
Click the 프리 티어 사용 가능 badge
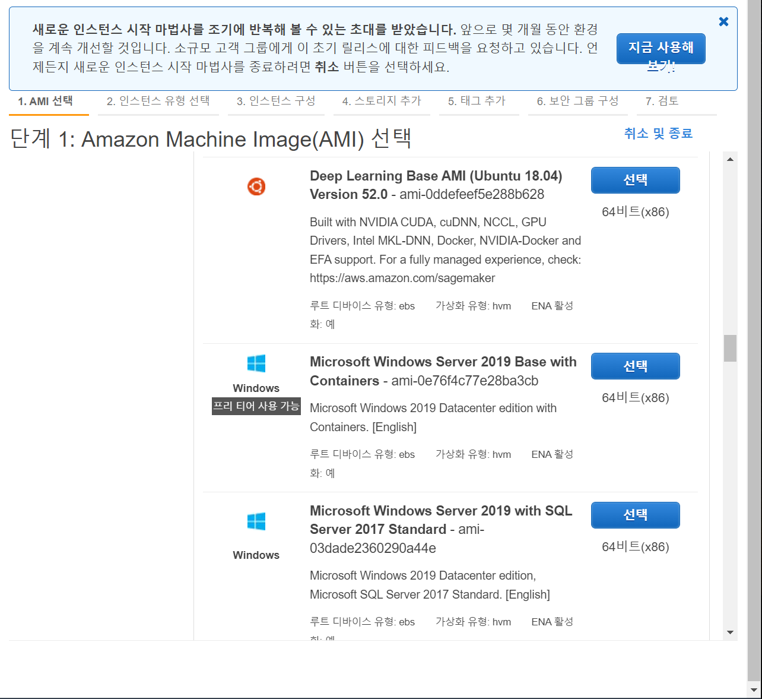(x=256, y=406)
